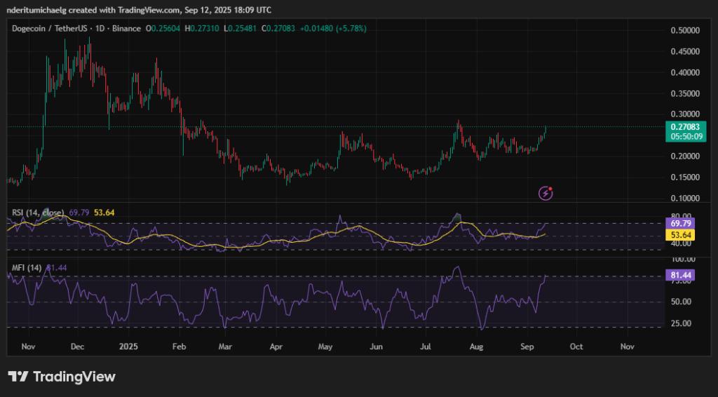Click the purple lightning events icon
This screenshot has height=397, width=718.
coord(546,192)
